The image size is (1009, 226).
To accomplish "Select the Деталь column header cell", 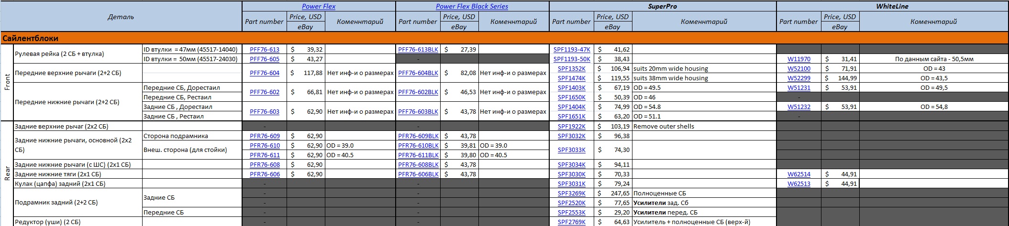I will pyautogui.click(x=121, y=17).
